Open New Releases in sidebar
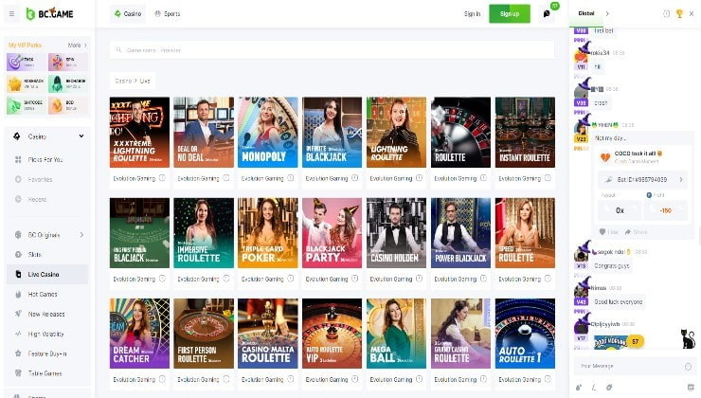Viewport: 701px width, 398px height. pyautogui.click(x=47, y=314)
